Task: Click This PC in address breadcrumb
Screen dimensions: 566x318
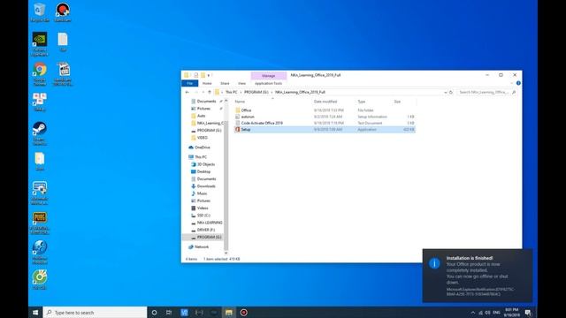Action: [232, 92]
